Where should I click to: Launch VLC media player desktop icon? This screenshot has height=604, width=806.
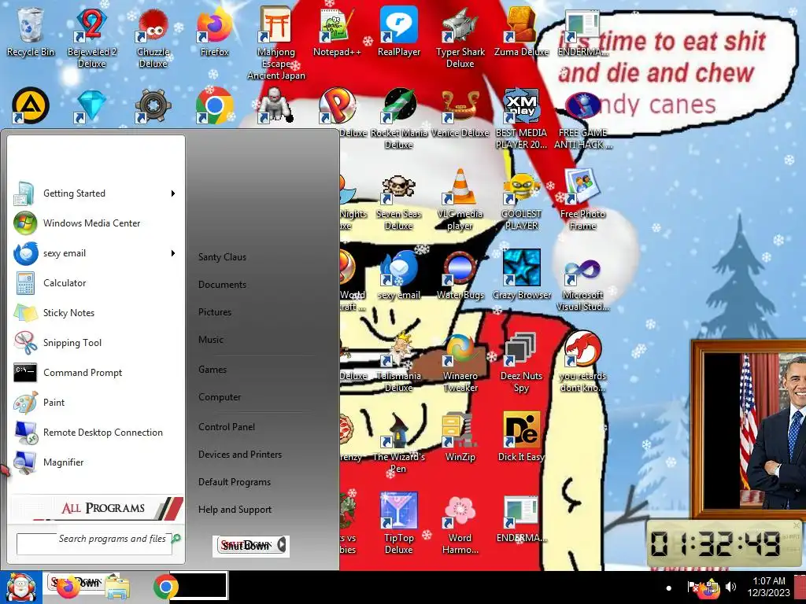[460, 199]
